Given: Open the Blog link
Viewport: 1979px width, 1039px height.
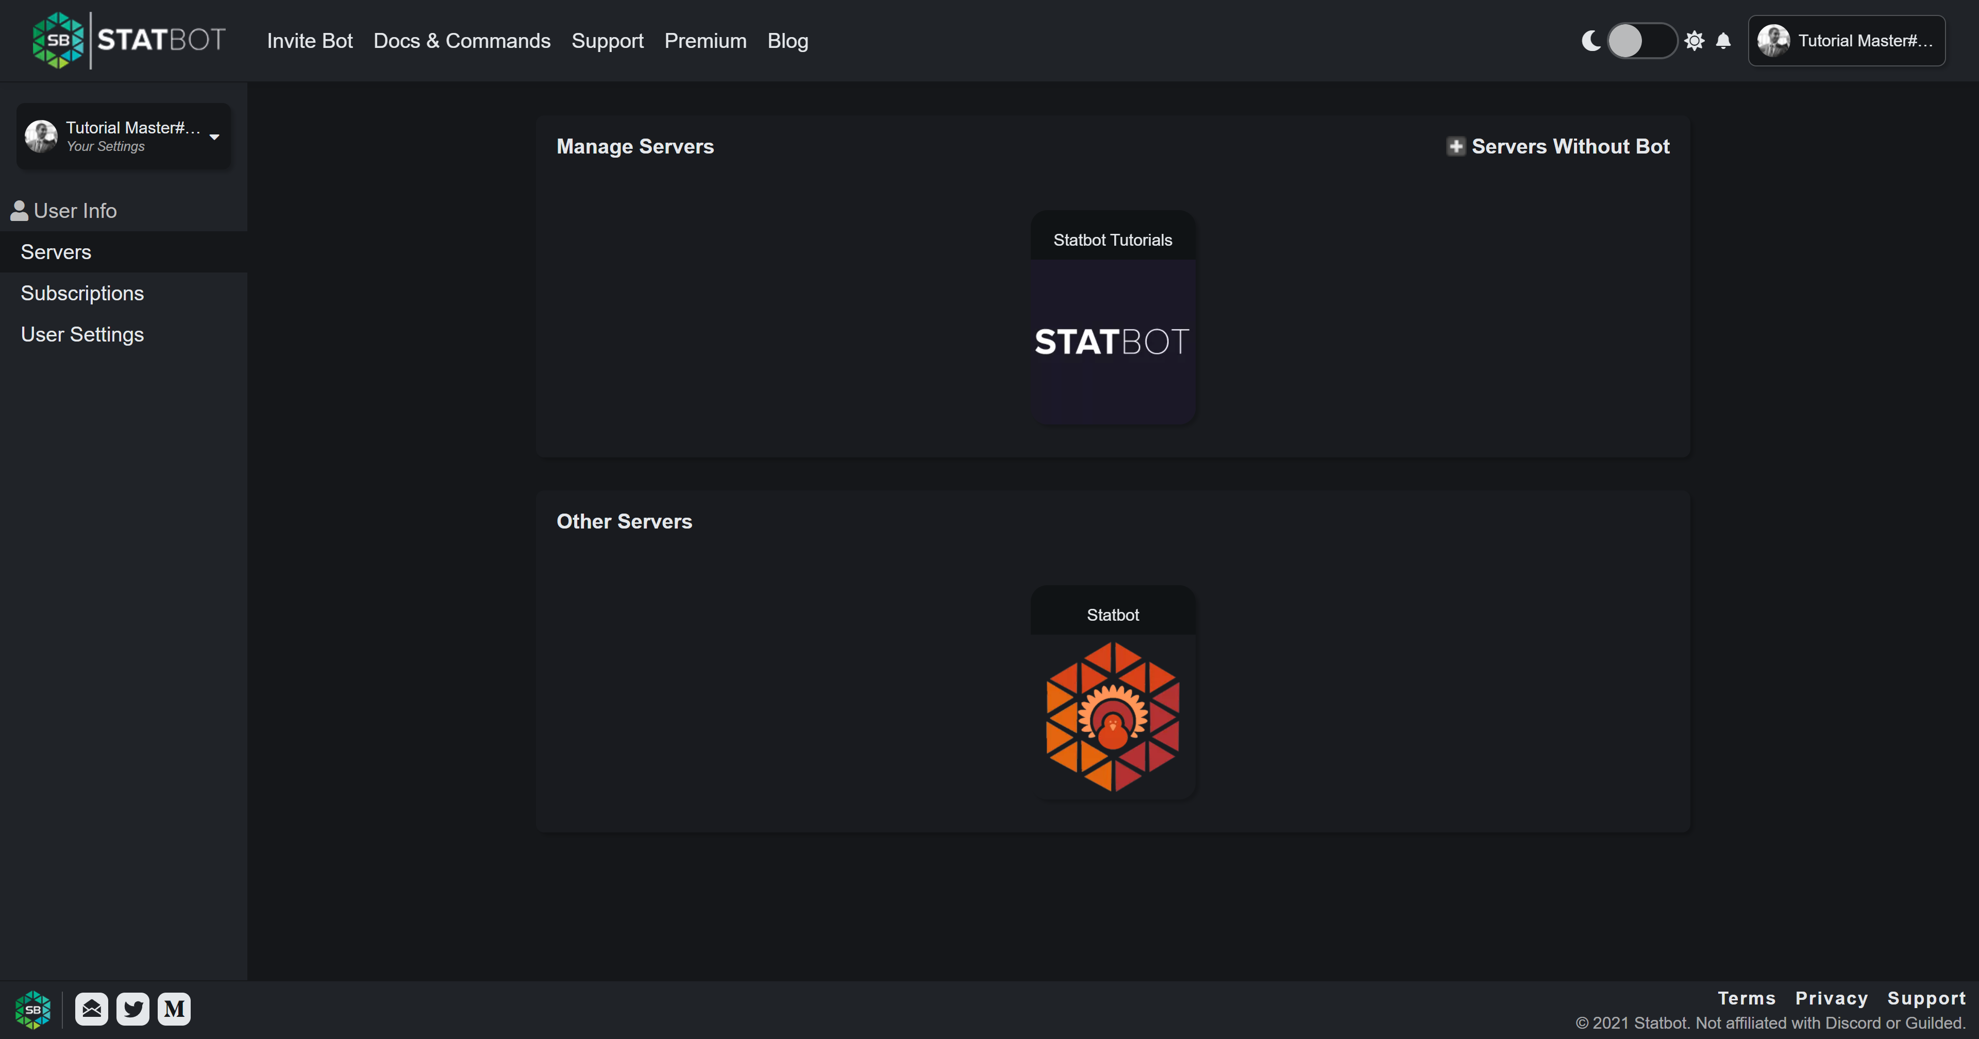Looking at the screenshot, I should point(787,41).
